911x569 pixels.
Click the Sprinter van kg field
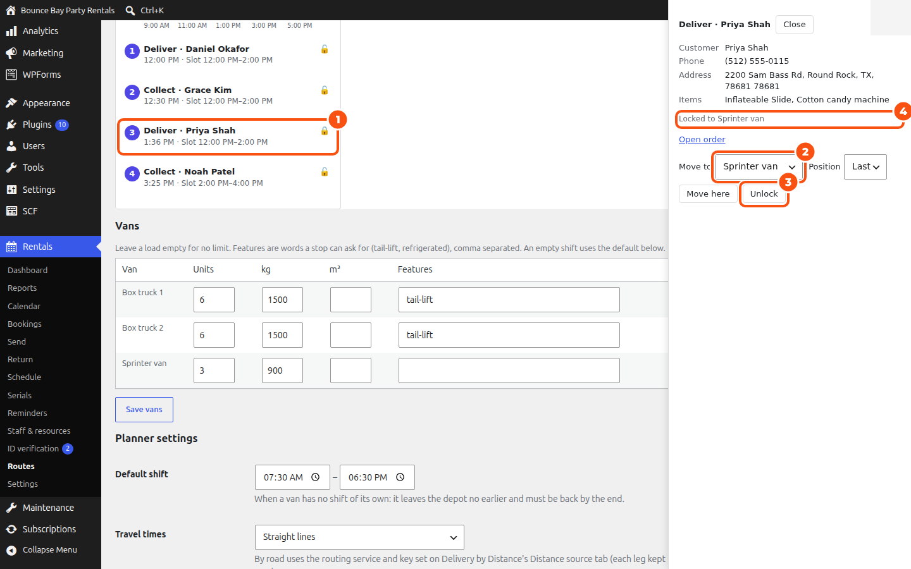pos(282,370)
